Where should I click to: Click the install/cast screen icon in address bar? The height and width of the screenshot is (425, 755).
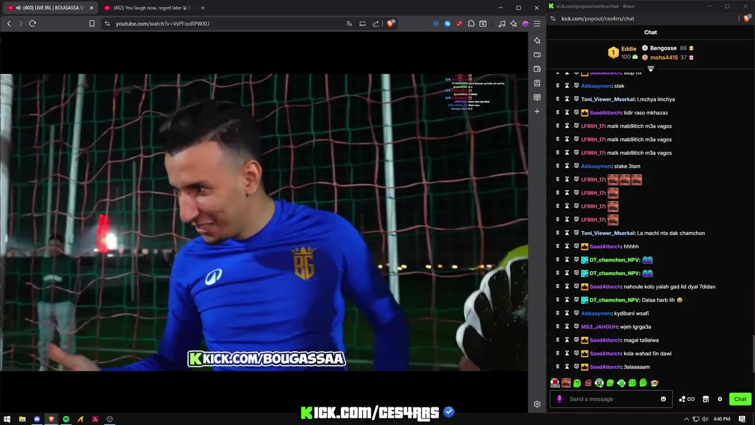(363, 24)
